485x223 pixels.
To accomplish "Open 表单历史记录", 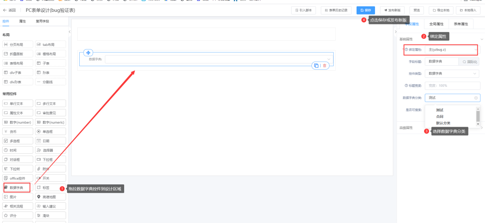I will point(336,10).
